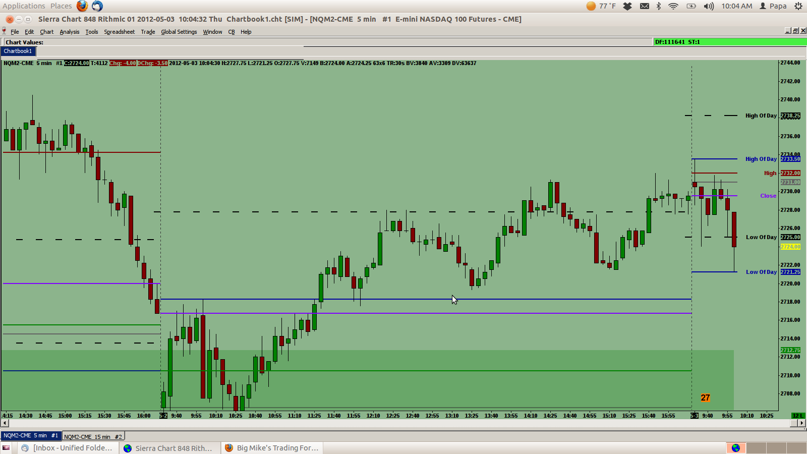Launch Thunderbird from the top panel
Image resolution: width=807 pixels, height=454 pixels.
point(97,6)
